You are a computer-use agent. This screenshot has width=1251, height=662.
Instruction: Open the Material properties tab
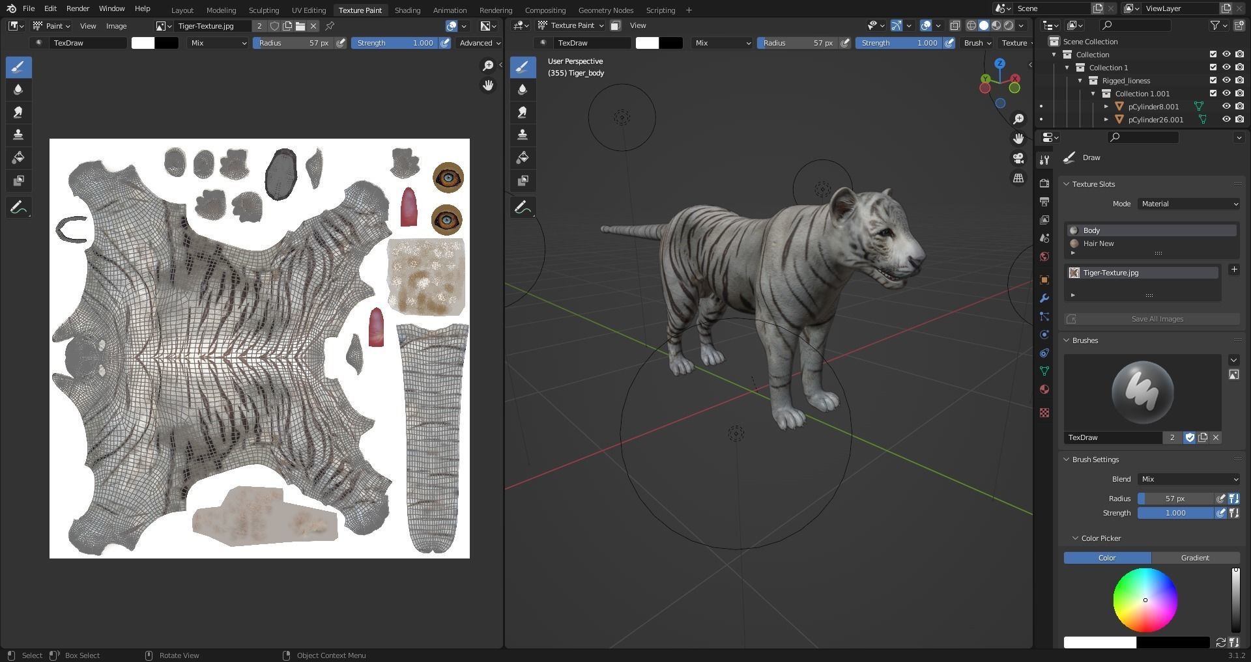click(1044, 389)
